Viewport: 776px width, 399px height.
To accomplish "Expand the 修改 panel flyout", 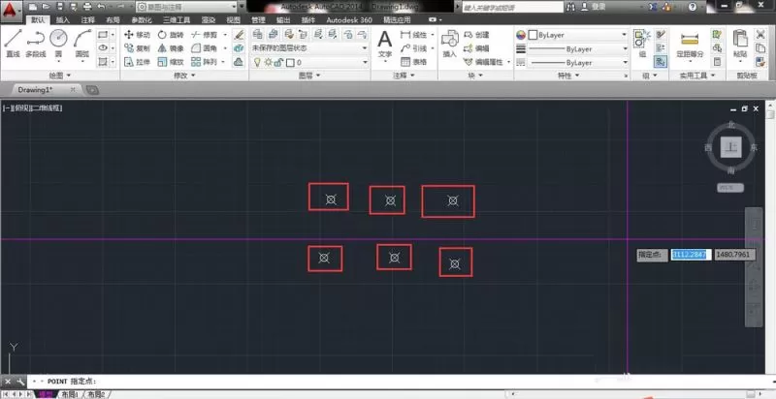I will point(185,76).
